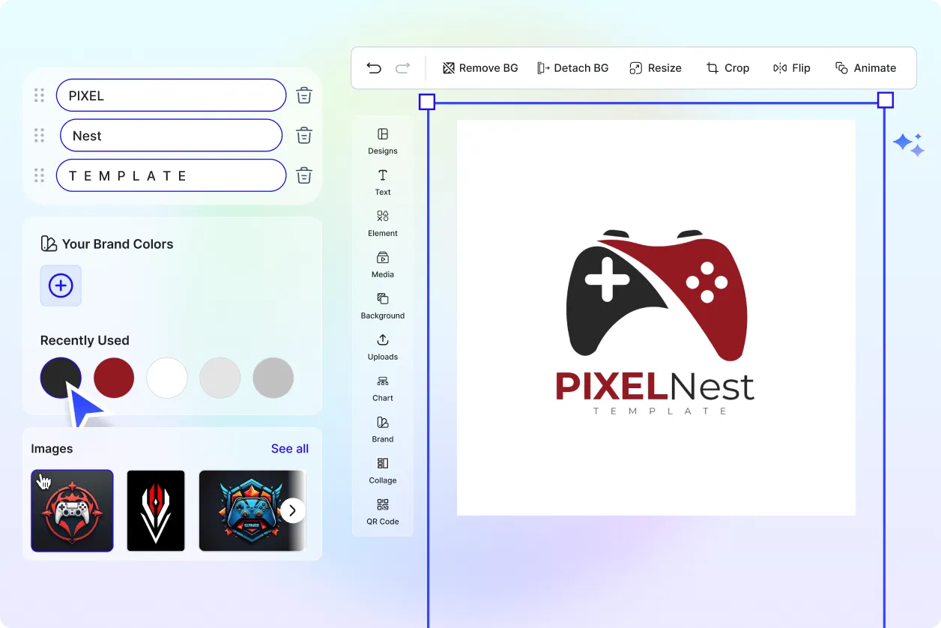Edit the Nest text field
This screenshot has width=941, height=628.
pyautogui.click(x=171, y=136)
